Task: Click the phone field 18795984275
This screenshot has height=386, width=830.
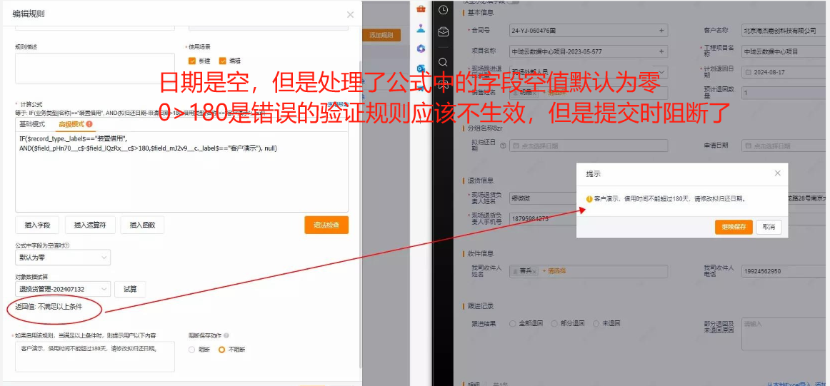Action: (543, 218)
